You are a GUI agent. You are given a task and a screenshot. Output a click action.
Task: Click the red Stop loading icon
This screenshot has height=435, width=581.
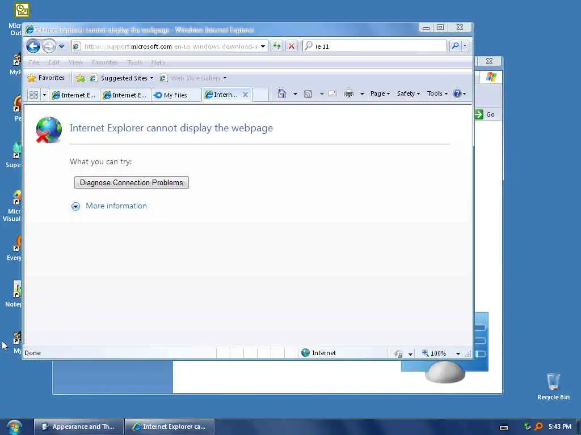[292, 46]
